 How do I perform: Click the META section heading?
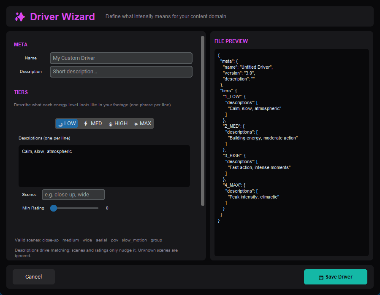21,45
